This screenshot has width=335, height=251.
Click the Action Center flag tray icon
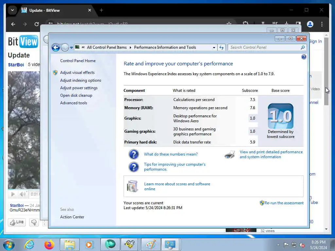(x=286, y=245)
